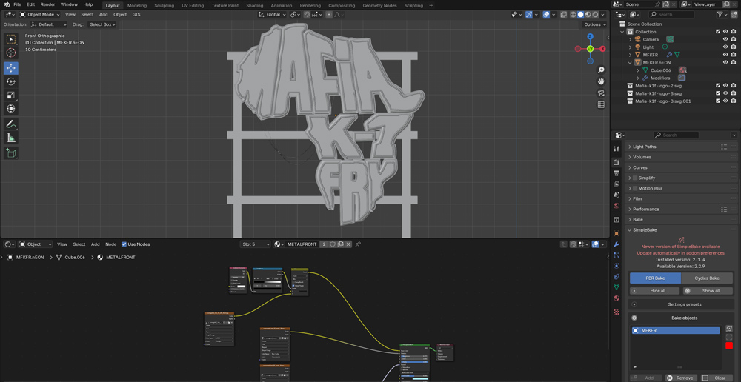This screenshot has height=382, width=741.
Task: Click the pan view hand icon
Action: click(601, 81)
